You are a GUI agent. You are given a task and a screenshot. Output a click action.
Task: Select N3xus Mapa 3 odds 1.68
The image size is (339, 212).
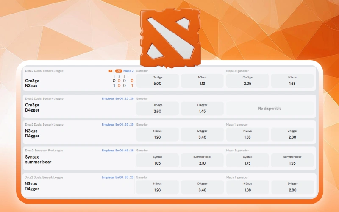(x=292, y=81)
